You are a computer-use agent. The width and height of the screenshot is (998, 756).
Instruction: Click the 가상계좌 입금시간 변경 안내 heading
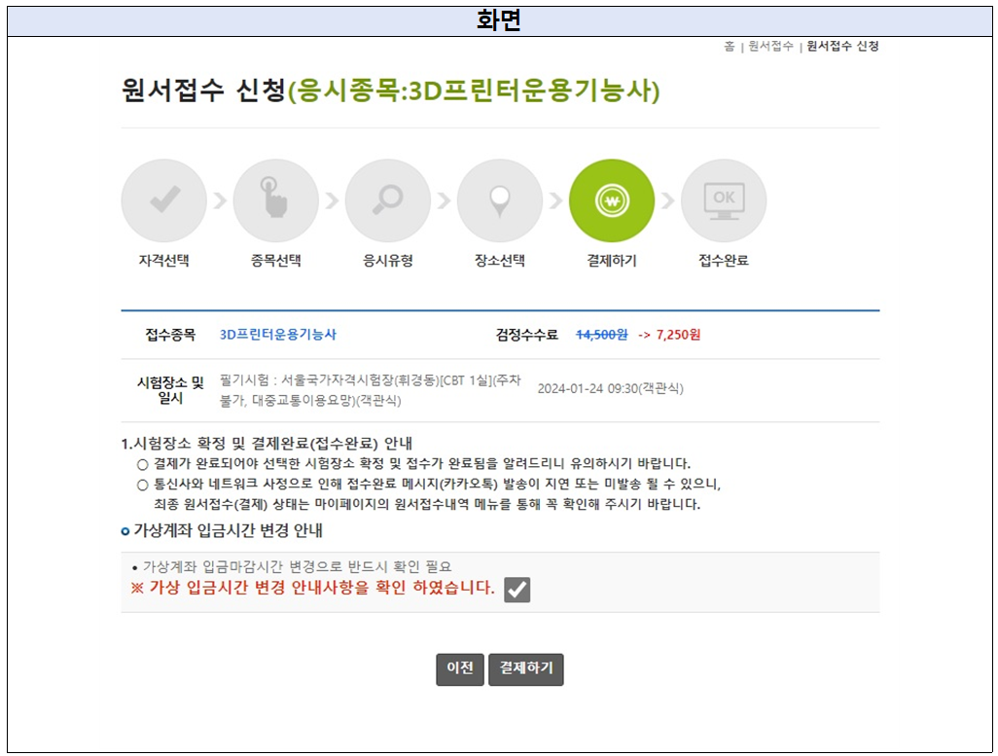(228, 530)
